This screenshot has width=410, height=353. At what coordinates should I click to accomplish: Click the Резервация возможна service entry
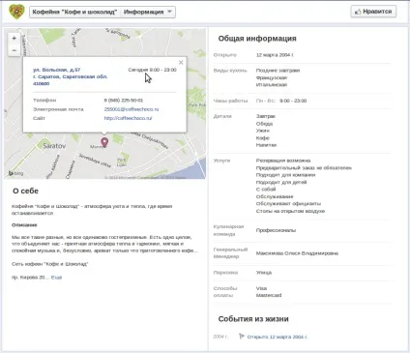pos(283,161)
